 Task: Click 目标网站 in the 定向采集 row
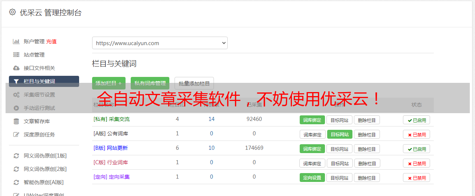(339, 178)
